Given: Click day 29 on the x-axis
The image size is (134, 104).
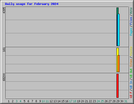Looking at the screenshot, I should (118, 101).
